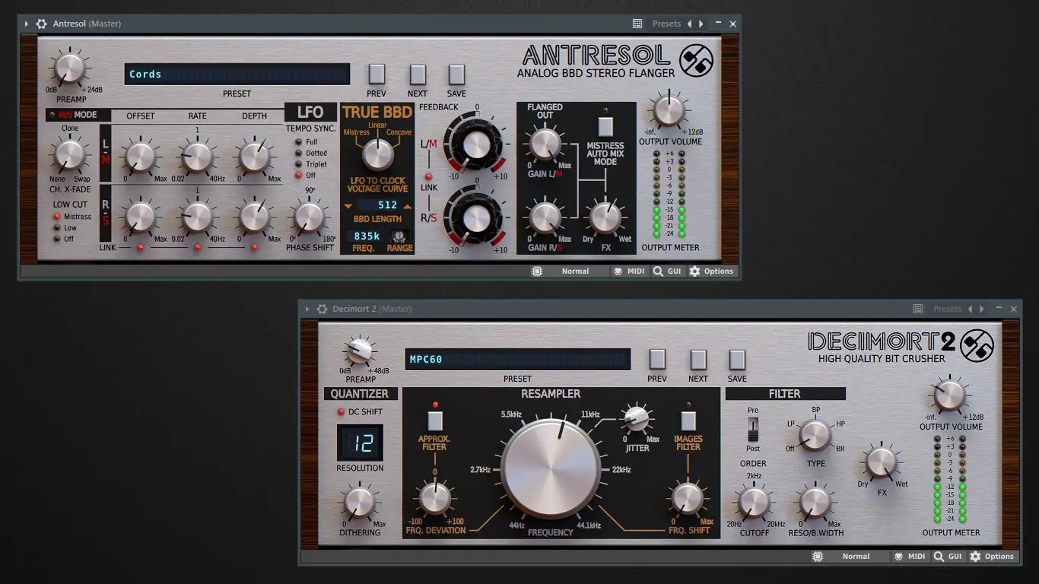Click the Presets browser icon on Decimort 2
This screenshot has height=584, width=1039.
point(917,309)
